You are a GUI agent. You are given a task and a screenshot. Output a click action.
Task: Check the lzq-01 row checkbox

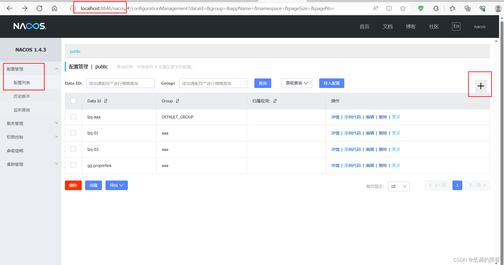click(73, 133)
